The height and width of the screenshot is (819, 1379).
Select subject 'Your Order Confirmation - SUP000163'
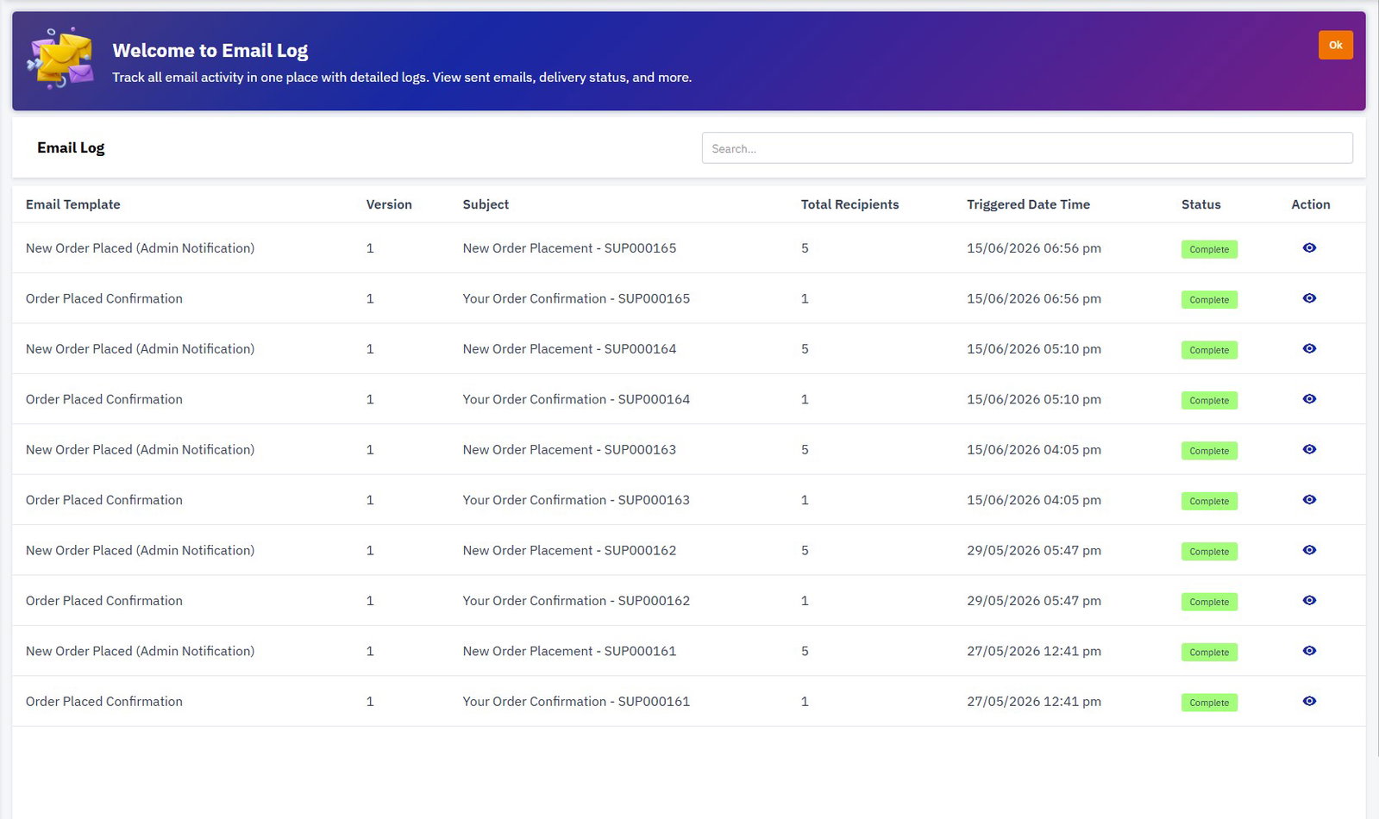[x=576, y=500]
